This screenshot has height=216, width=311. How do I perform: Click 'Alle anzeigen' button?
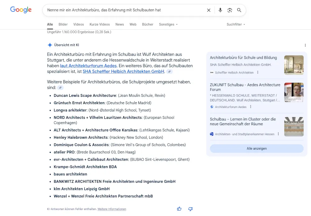point(257,148)
